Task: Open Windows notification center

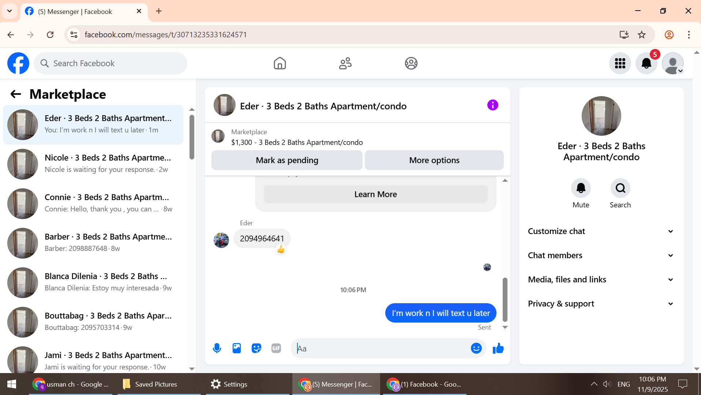Action: point(683,384)
